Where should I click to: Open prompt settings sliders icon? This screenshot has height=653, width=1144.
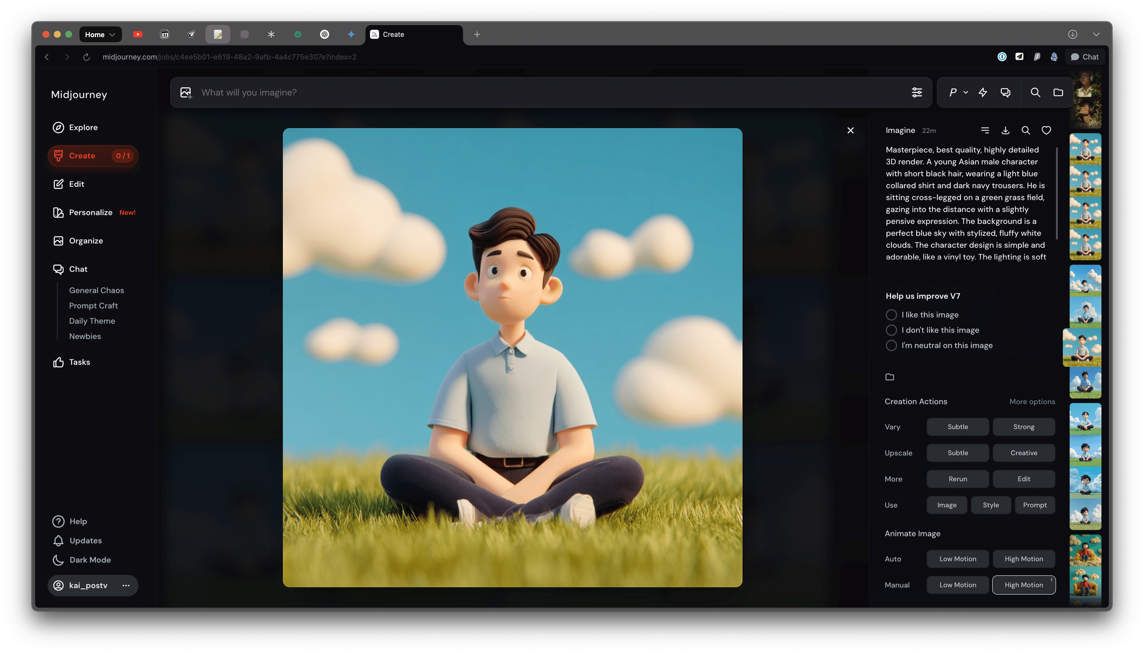coord(917,92)
